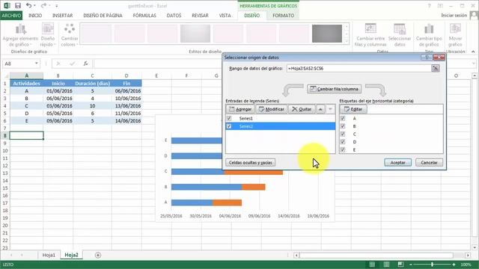Click Iniciar sesión link
The image size is (479, 269).
coord(454,15)
